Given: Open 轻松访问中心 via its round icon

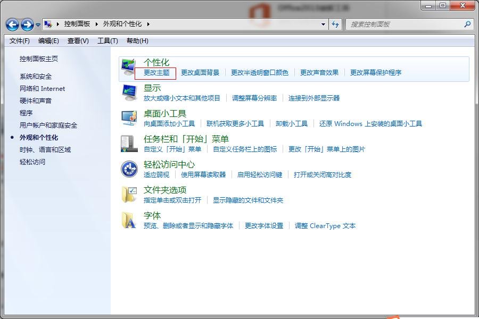Looking at the screenshot, I should pos(129,169).
